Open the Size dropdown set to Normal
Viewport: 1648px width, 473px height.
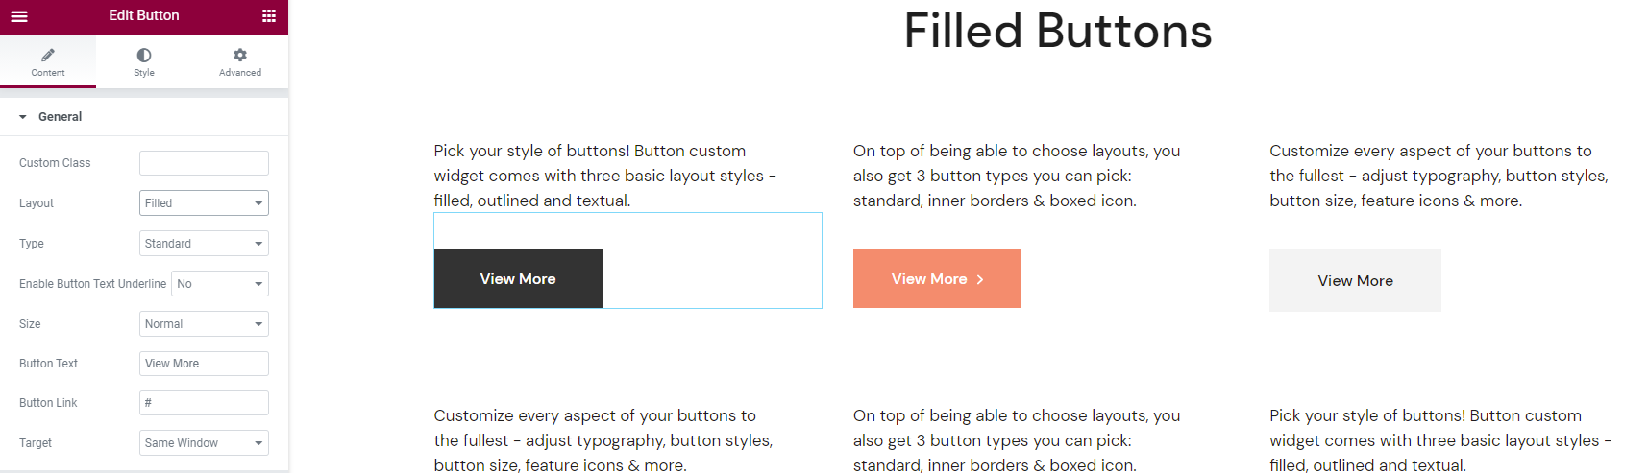pos(204,324)
